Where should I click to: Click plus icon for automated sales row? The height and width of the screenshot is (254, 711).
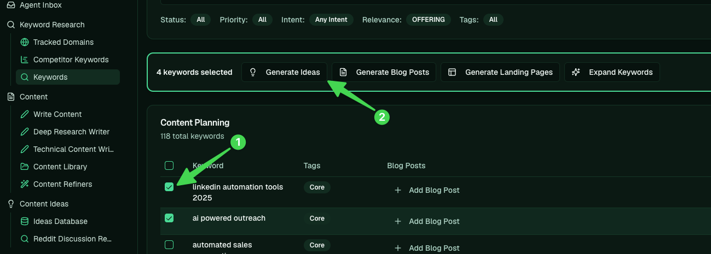397,248
